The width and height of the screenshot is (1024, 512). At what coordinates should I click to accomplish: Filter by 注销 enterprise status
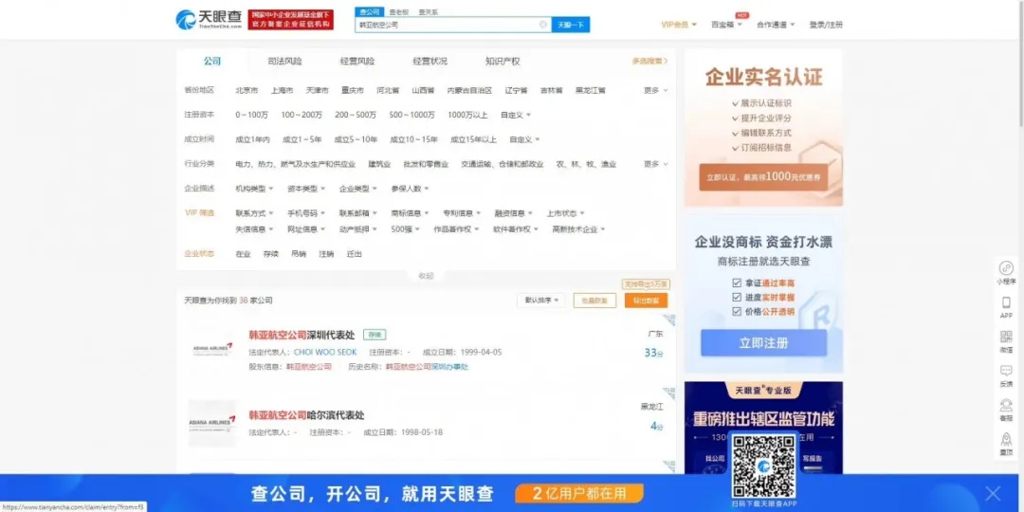tap(326, 254)
